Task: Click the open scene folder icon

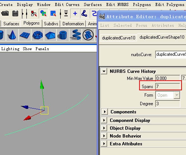Action: (x=5, y=13)
